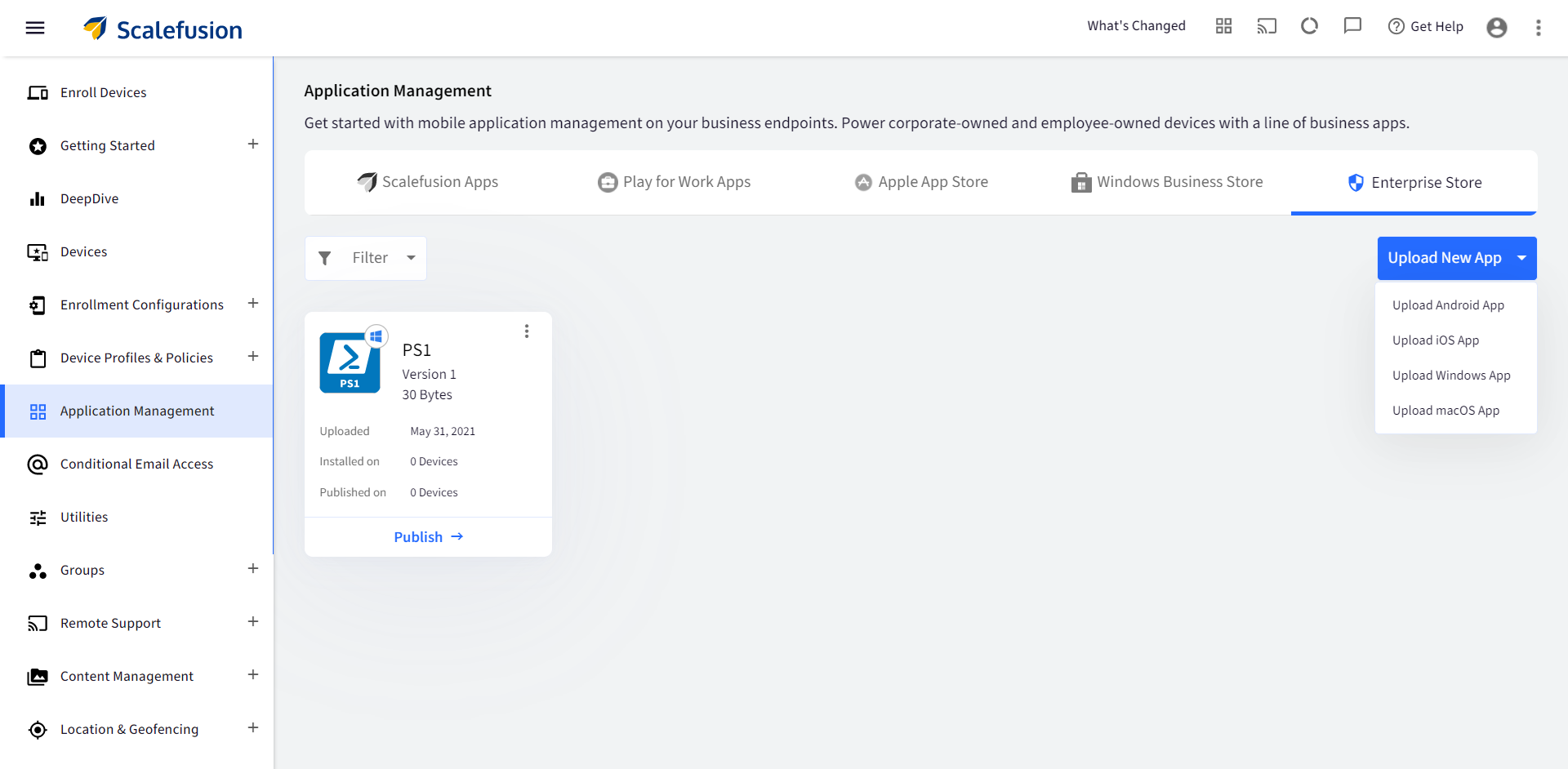
Task: Switch to the Scalefusion Apps tab
Action: coord(428,182)
